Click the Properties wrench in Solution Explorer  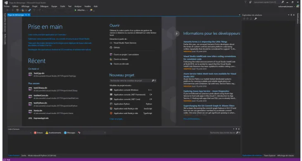click(x=256, y=19)
